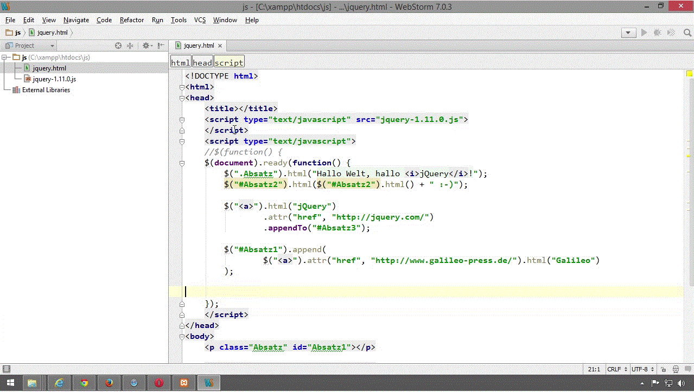This screenshot has width=694, height=392.
Task: Open the Help menu
Action: [x=252, y=20]
